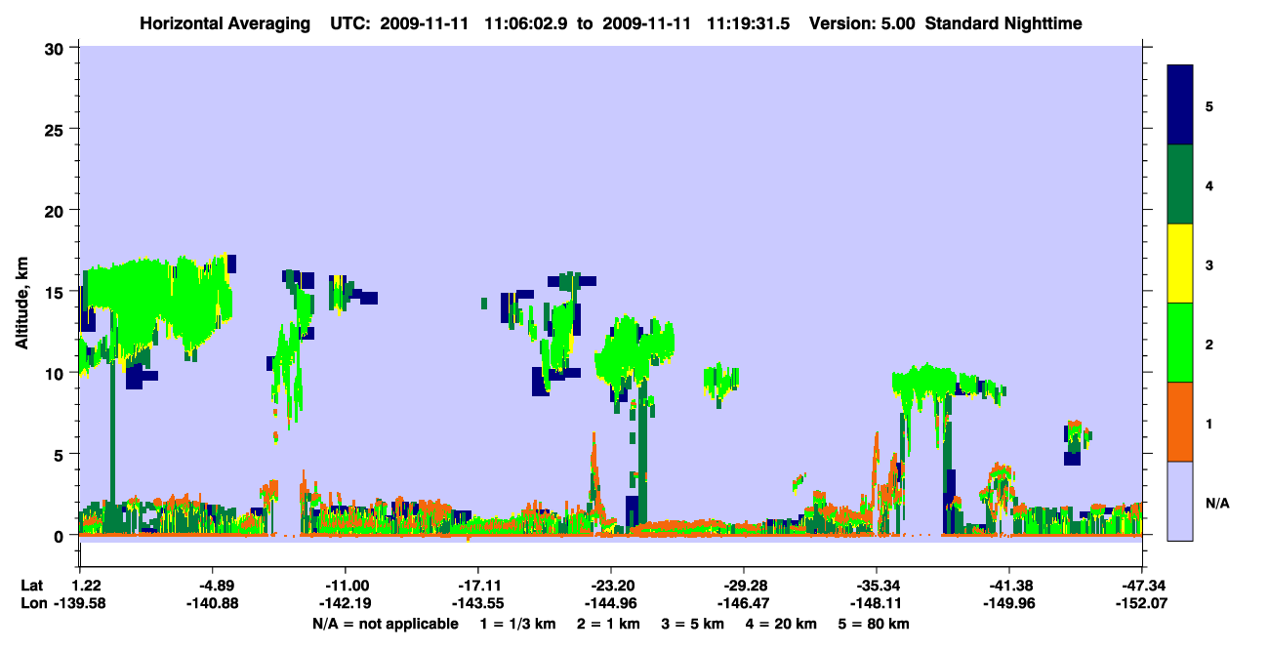Click the dark blue color bar segment labeled 5
Image resolution: width=1269 pixels, height=651 pixels.
pos(1180,105)
